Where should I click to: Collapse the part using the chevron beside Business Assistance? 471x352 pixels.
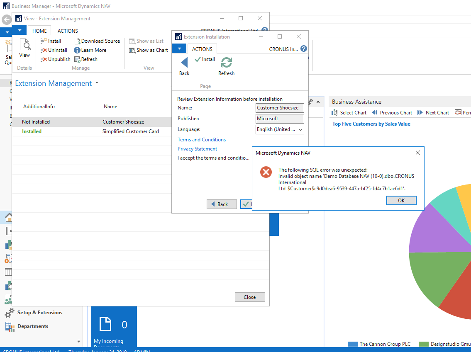point(318,102)
